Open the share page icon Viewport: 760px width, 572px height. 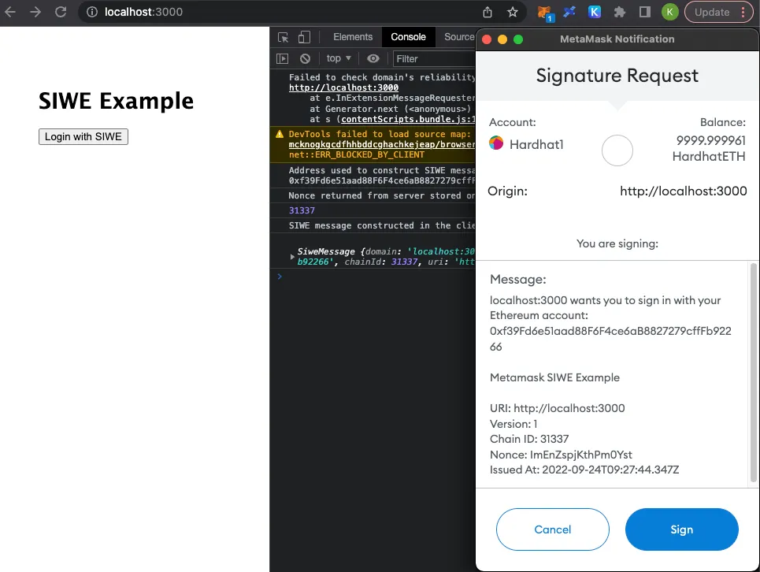point(488,12)
